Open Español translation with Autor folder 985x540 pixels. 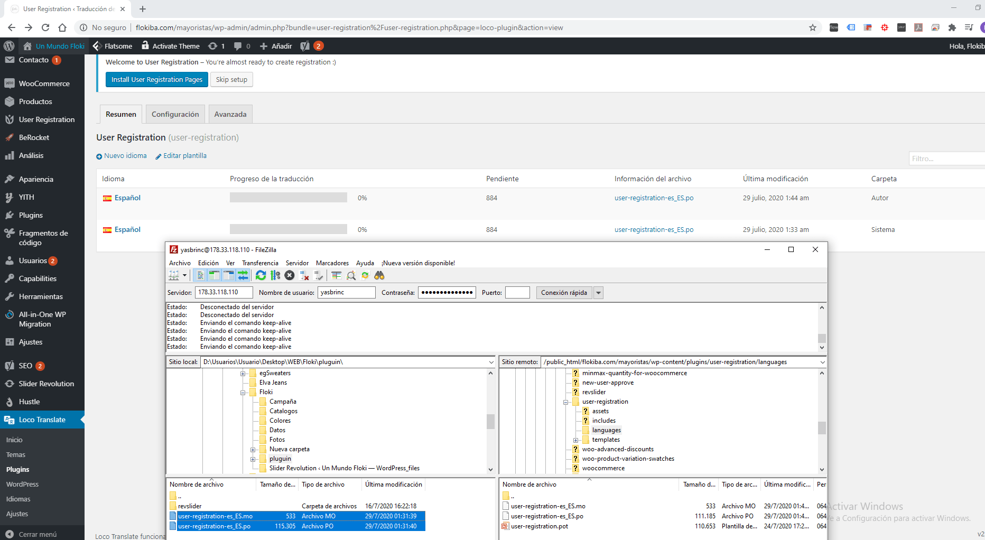click(x=127, y=198)
